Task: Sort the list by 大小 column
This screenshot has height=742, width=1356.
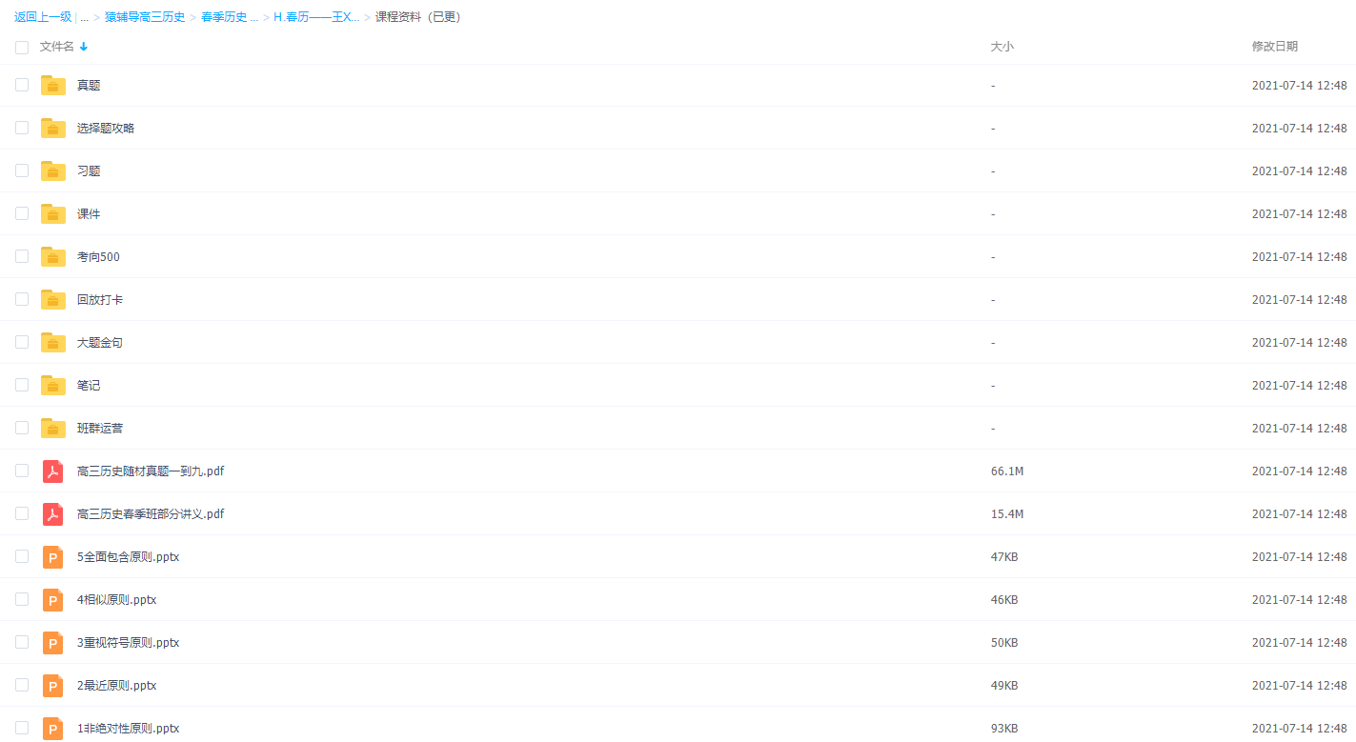Action: coord(1002,47)
